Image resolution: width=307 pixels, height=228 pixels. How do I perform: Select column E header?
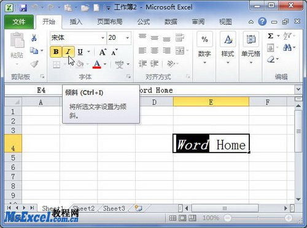[211, 102]
